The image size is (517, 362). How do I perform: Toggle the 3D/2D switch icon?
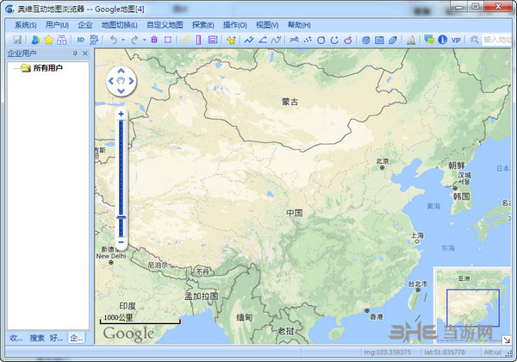[94, 40]
